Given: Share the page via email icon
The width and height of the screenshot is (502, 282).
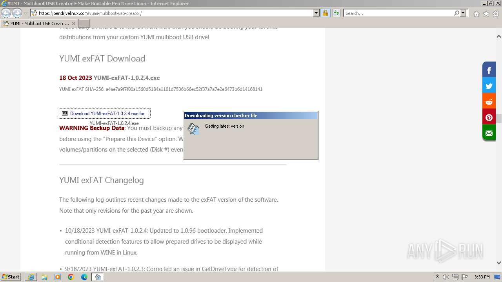Looking at the screenshot, I should tap(489, 133).
